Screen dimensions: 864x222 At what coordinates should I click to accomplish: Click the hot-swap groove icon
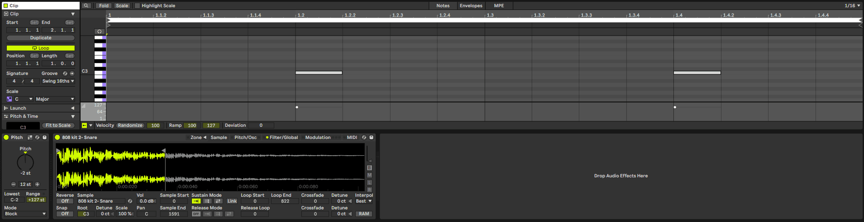(x=65, y=74)
